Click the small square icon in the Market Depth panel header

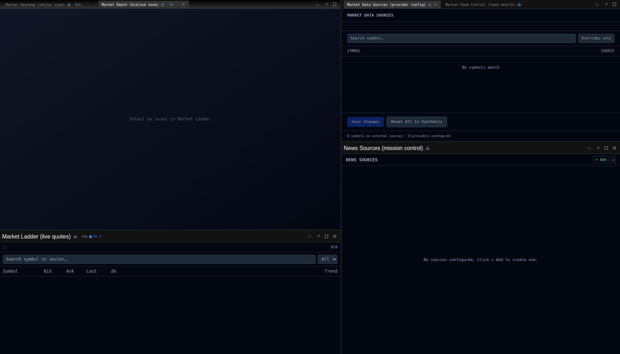(x=317, y=5)
